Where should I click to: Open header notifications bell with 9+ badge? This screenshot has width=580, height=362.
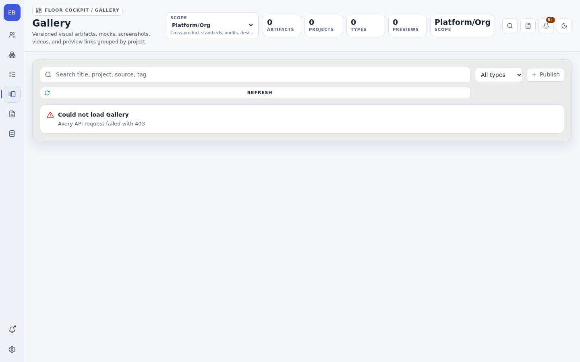click(546, 26)
